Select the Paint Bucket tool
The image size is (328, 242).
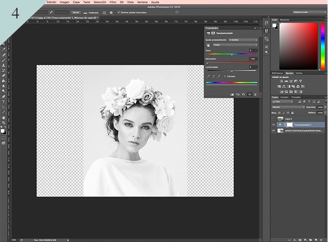[x=3, y=81]
